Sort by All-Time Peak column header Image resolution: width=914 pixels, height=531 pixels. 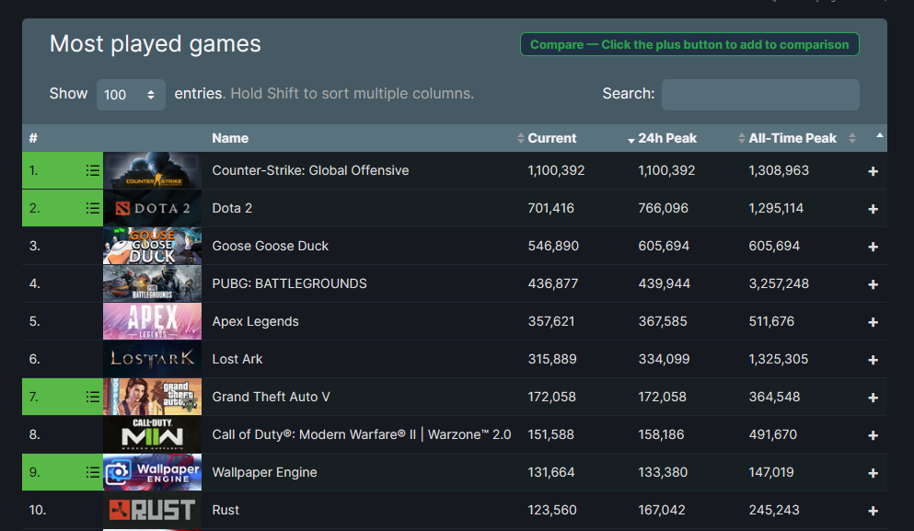point(793,138)
